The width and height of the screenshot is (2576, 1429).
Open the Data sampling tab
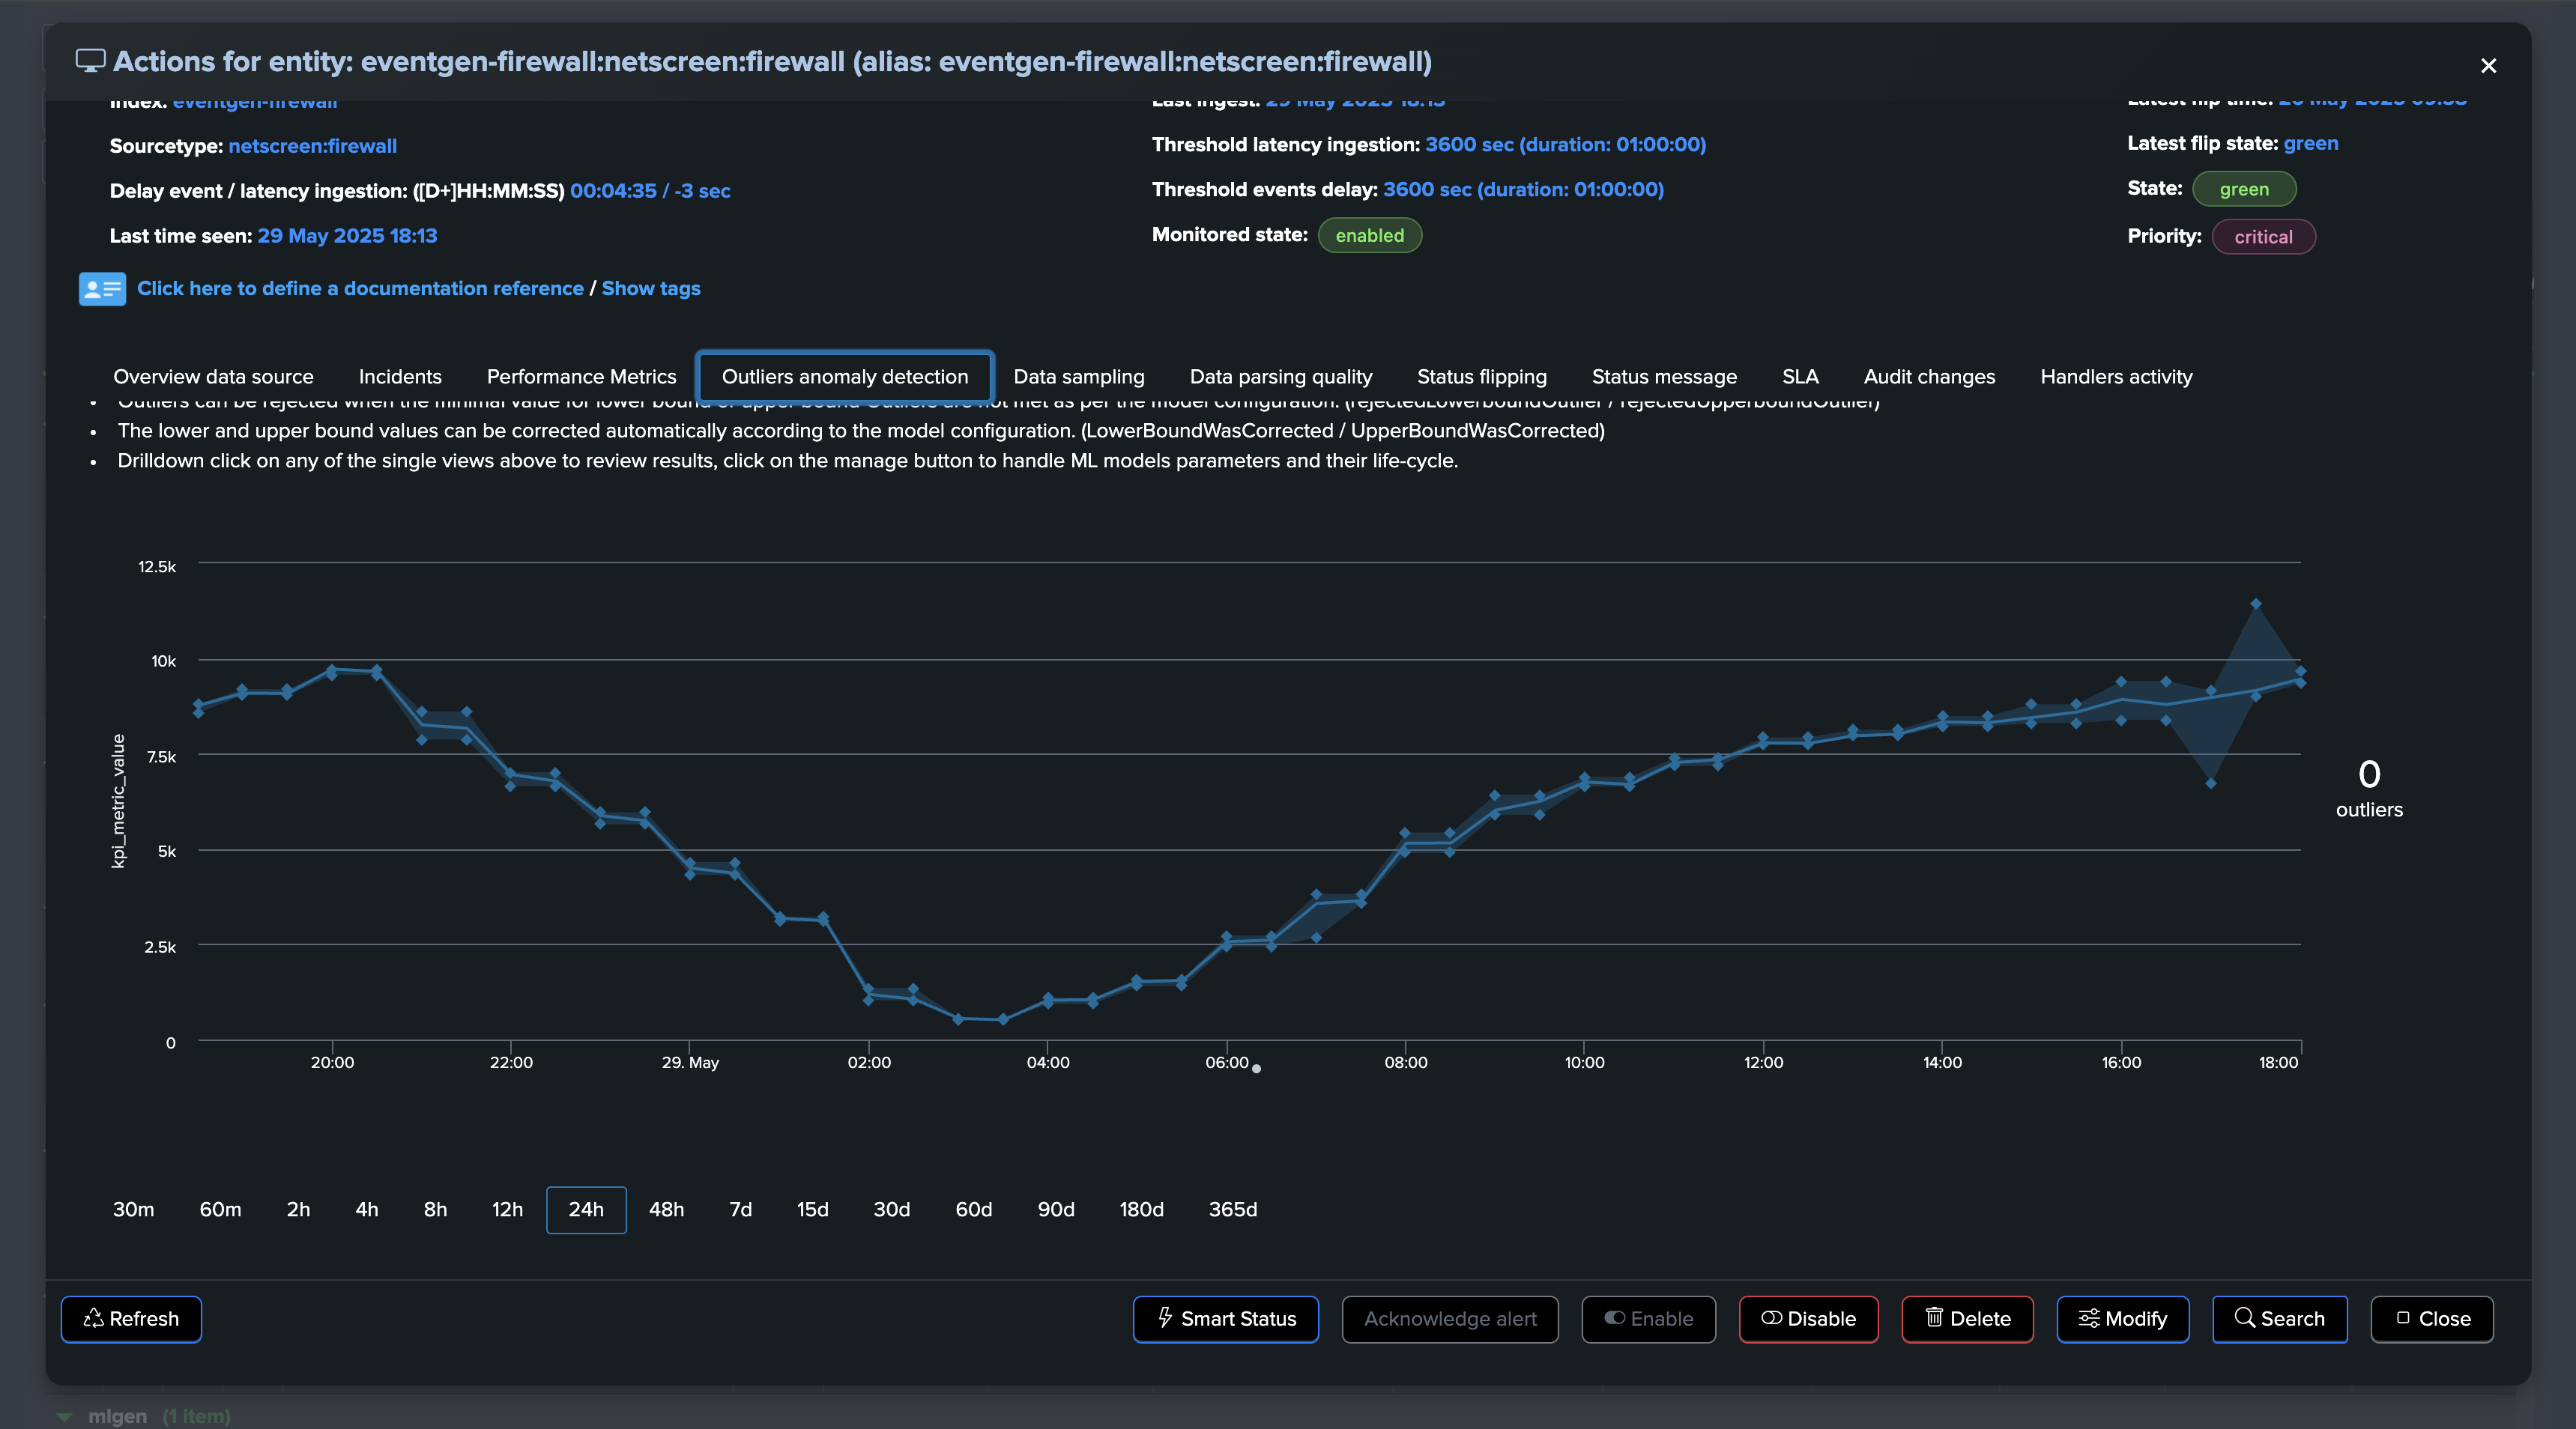coord(1078,377)
